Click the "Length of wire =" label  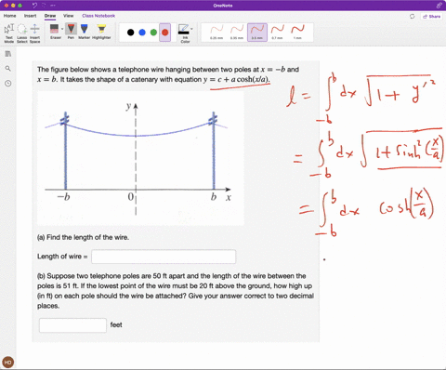[x=62, y=257]
